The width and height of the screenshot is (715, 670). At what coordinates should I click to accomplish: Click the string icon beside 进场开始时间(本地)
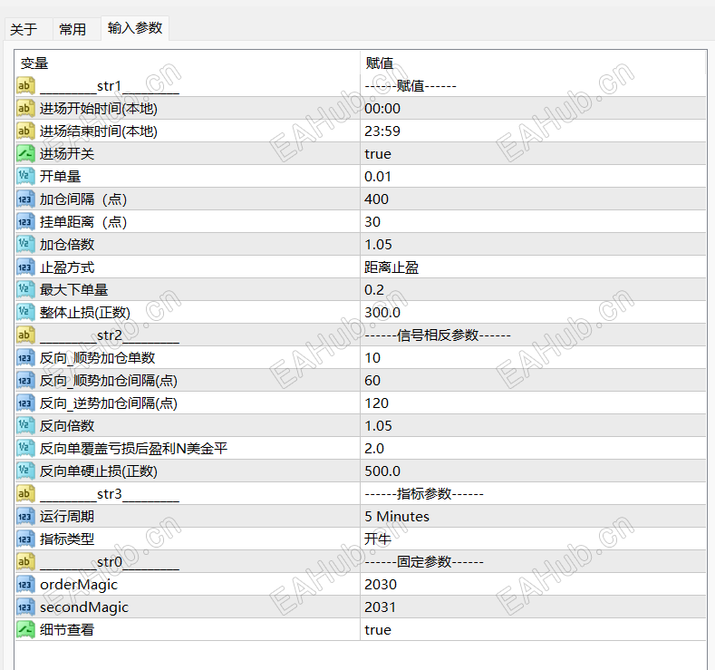(x=25, y=109)
